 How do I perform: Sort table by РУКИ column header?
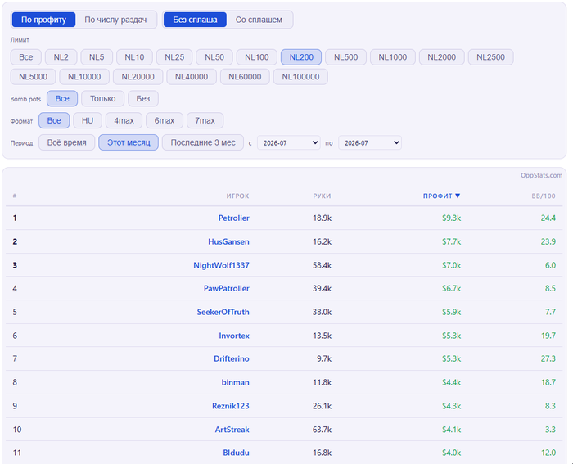(322, 196)
